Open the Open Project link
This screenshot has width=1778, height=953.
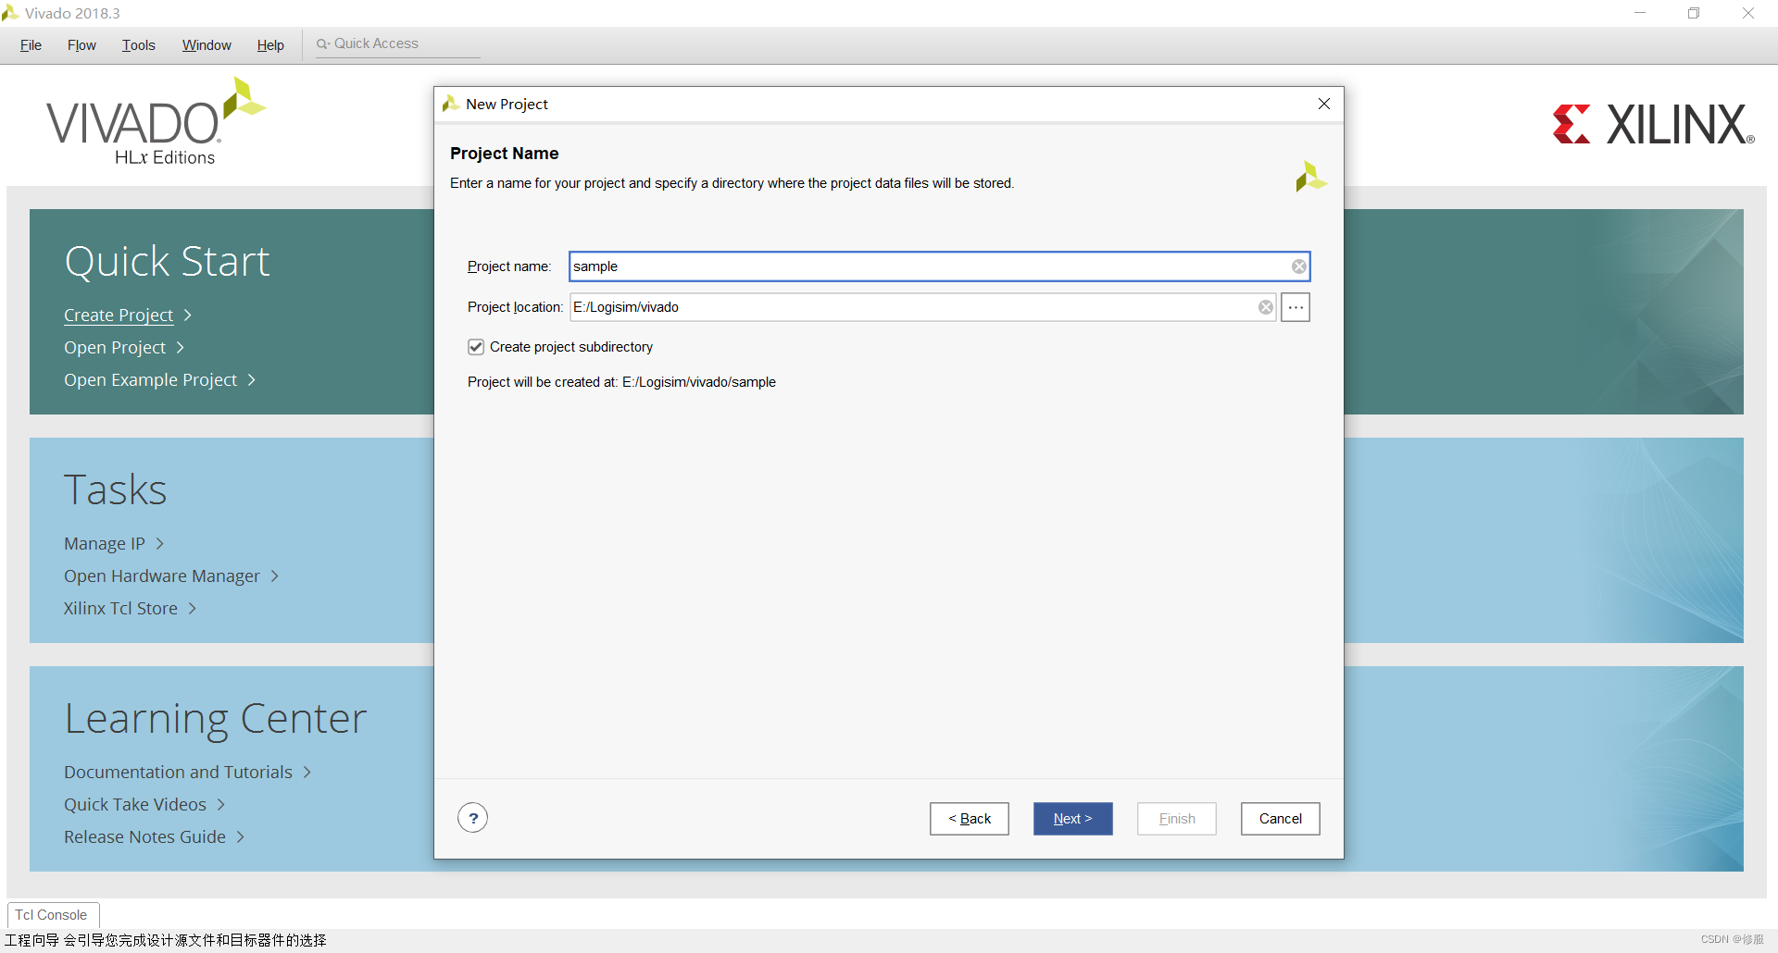(115, 348)
